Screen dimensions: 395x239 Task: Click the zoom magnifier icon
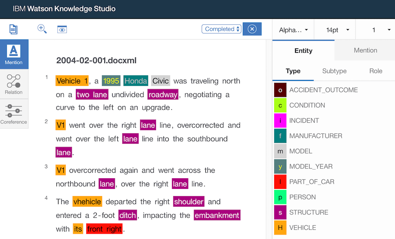pyautogui.click(x=42, y=29)
